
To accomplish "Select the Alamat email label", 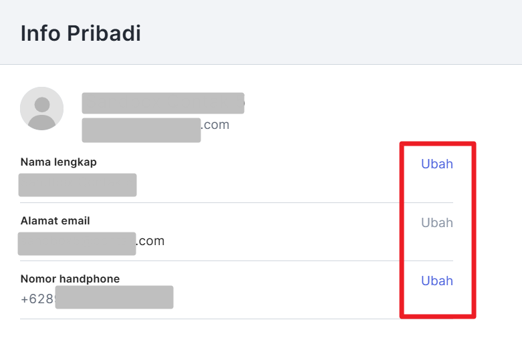I will coord(55,220).
